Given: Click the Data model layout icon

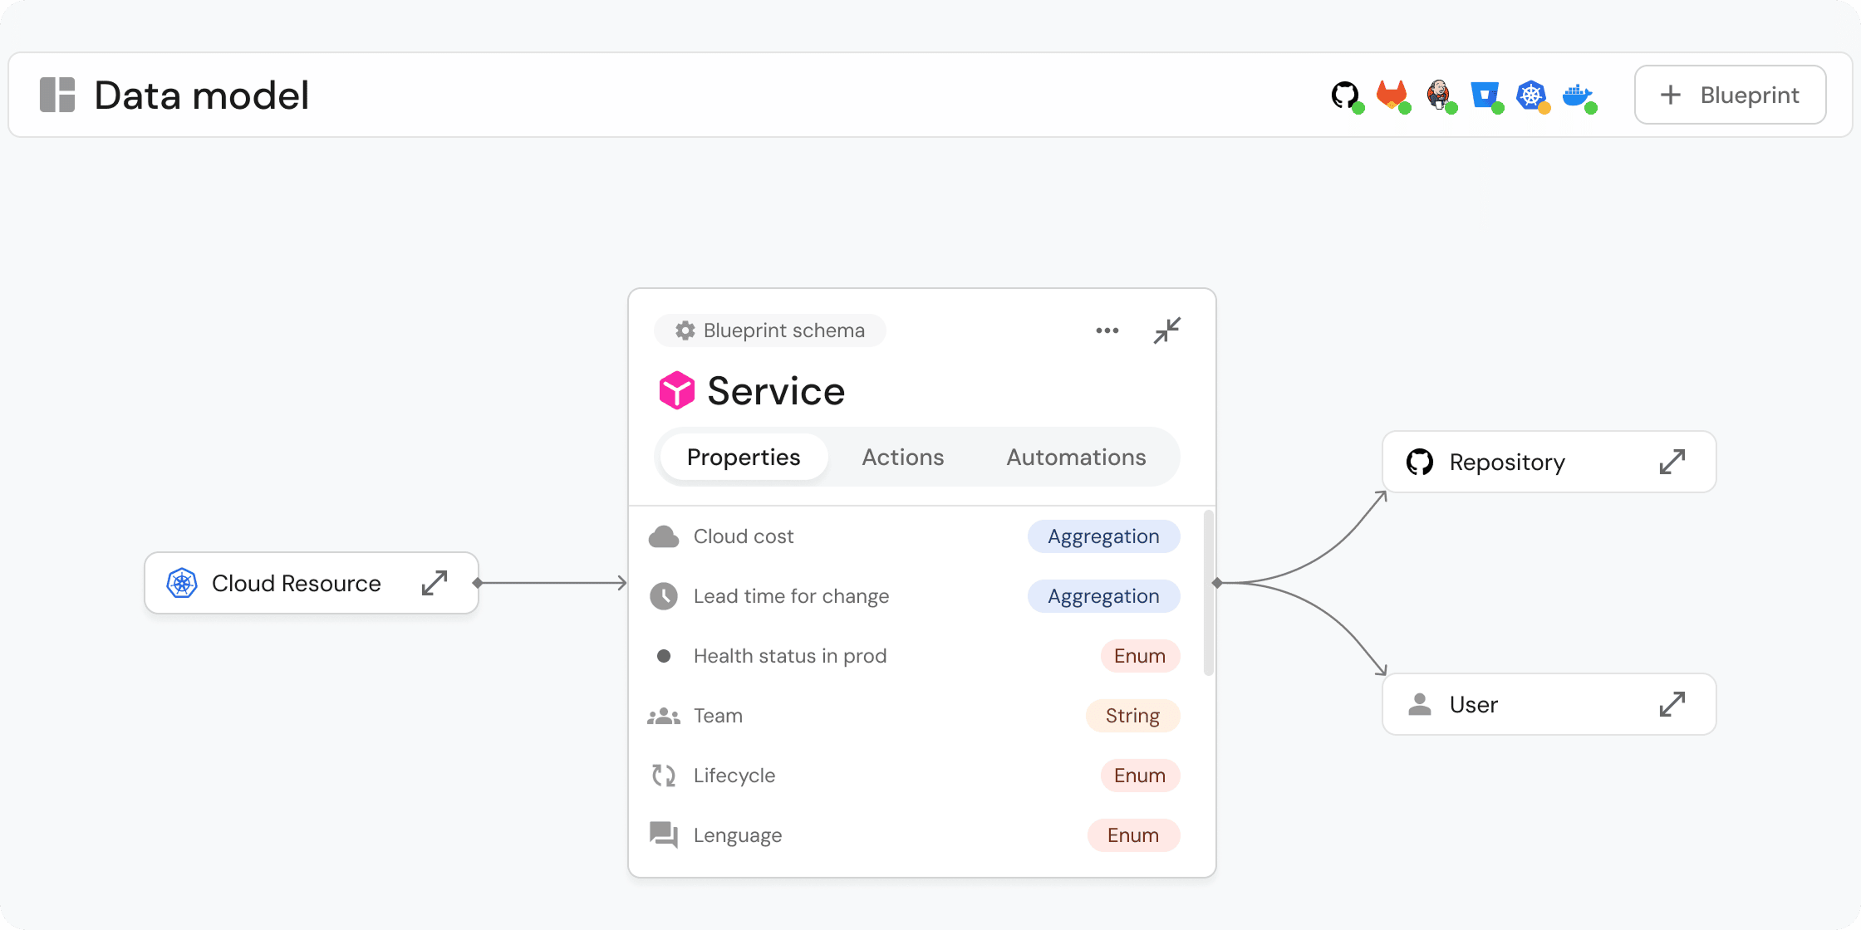Looking at the screenshot, I should [x=57, y=95].
